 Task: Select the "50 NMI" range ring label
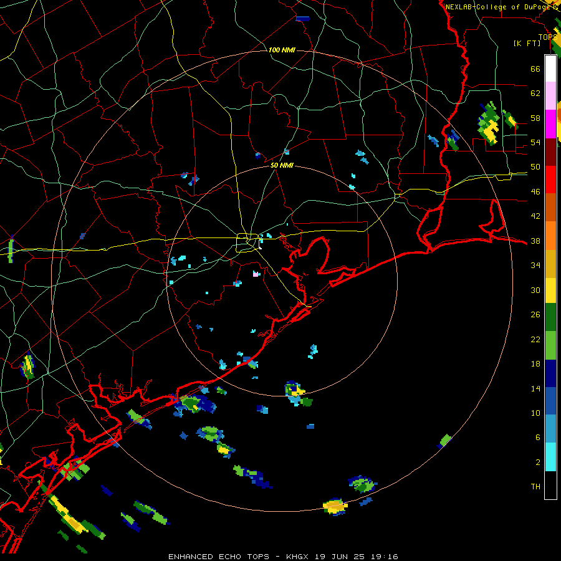click(x=282, y=165)
